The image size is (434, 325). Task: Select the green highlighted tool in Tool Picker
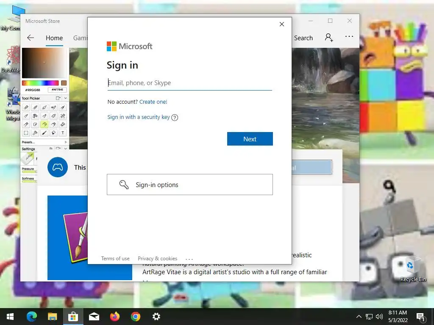point(44,124)
